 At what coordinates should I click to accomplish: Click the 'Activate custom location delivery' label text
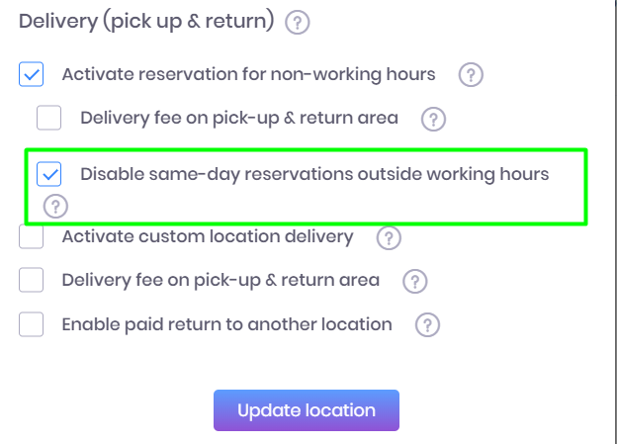tap(207, 237)
